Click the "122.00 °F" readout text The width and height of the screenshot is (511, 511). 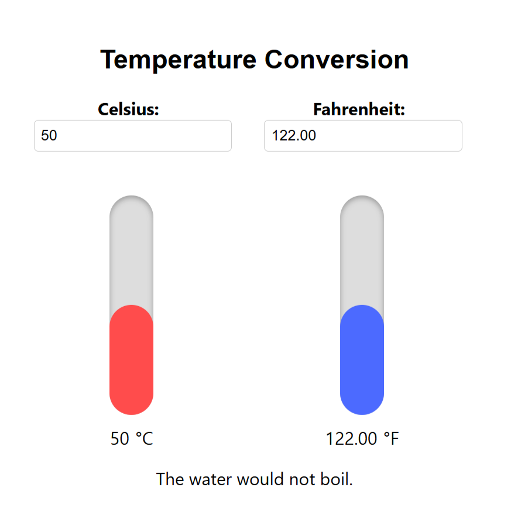[362, 438]
